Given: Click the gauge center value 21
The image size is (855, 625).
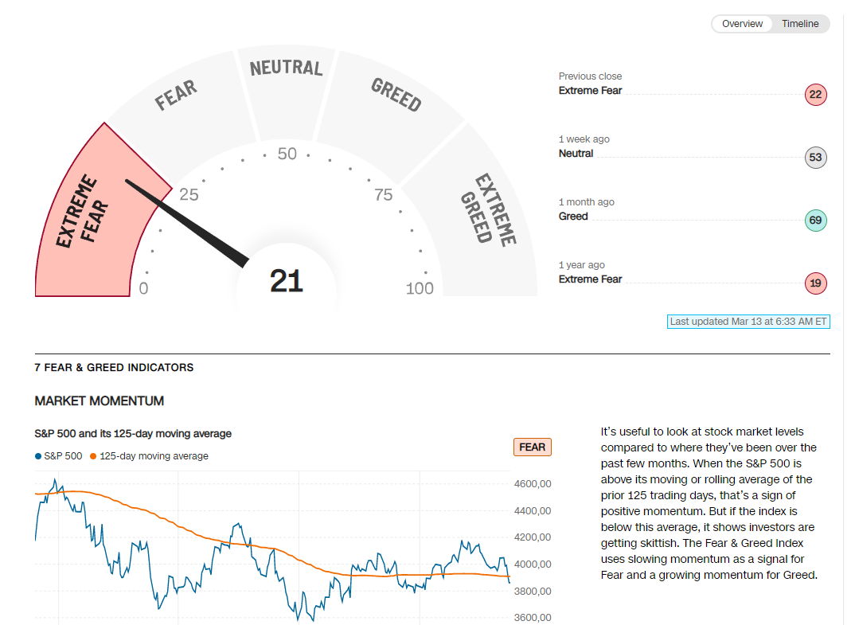Looking at the screenshot, I should coord(287,281).
